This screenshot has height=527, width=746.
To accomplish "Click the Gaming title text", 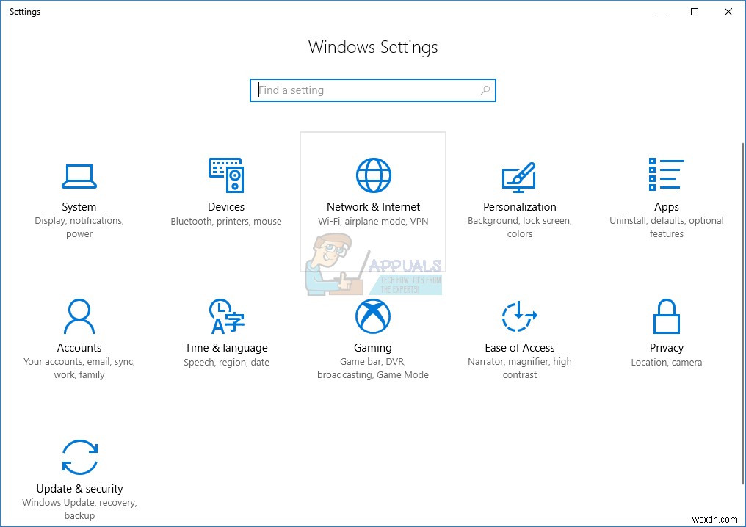I will (373, 348).
